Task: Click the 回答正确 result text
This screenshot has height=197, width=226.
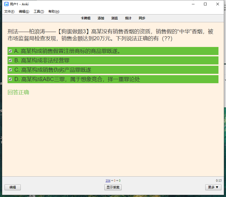Action: 18,92
